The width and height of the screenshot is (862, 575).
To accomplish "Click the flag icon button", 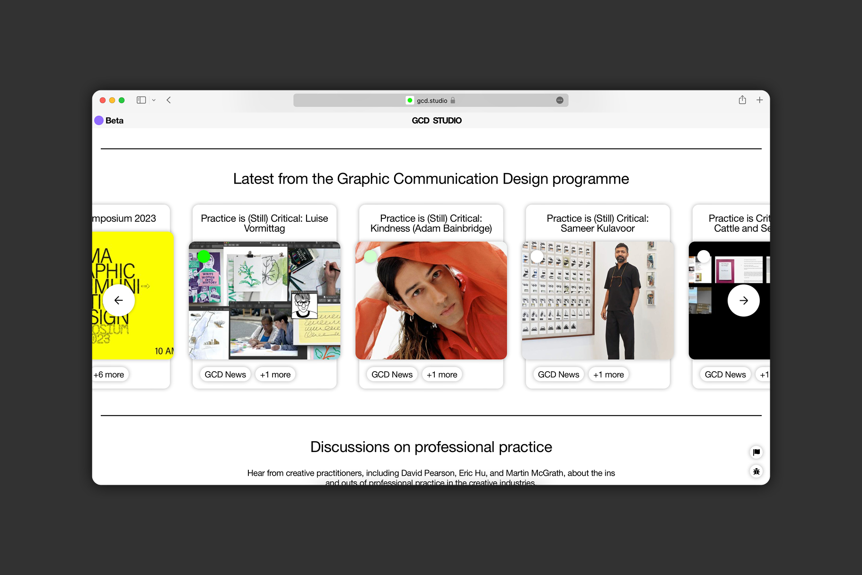I will point(756,452).
